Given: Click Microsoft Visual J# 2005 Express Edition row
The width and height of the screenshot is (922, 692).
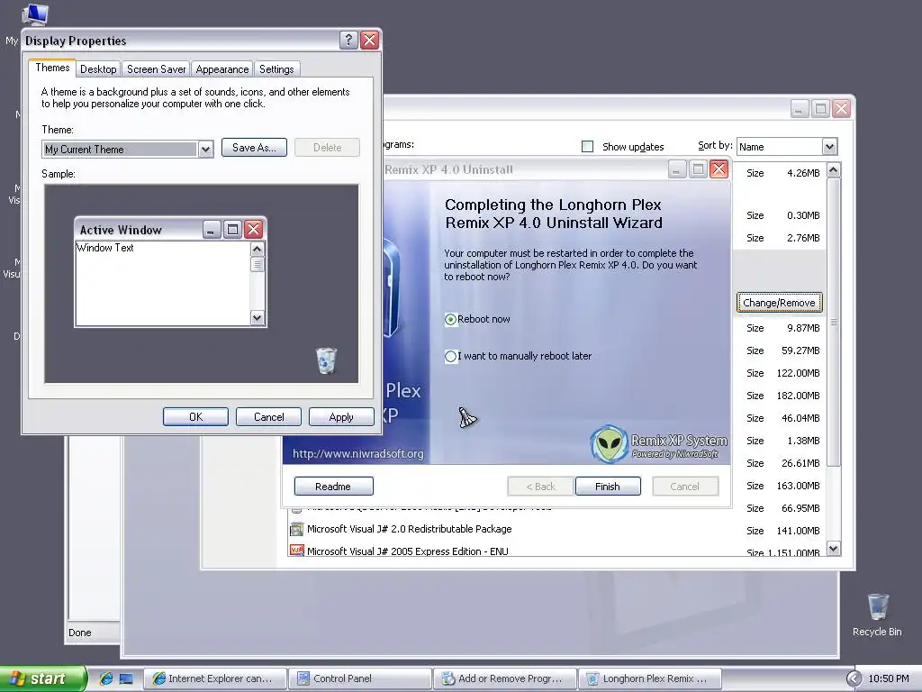Looking at the screenshot, I should coord(555,551).
